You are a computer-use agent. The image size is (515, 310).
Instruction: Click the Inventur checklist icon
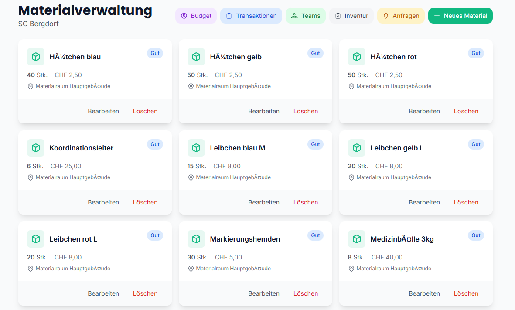337,15
